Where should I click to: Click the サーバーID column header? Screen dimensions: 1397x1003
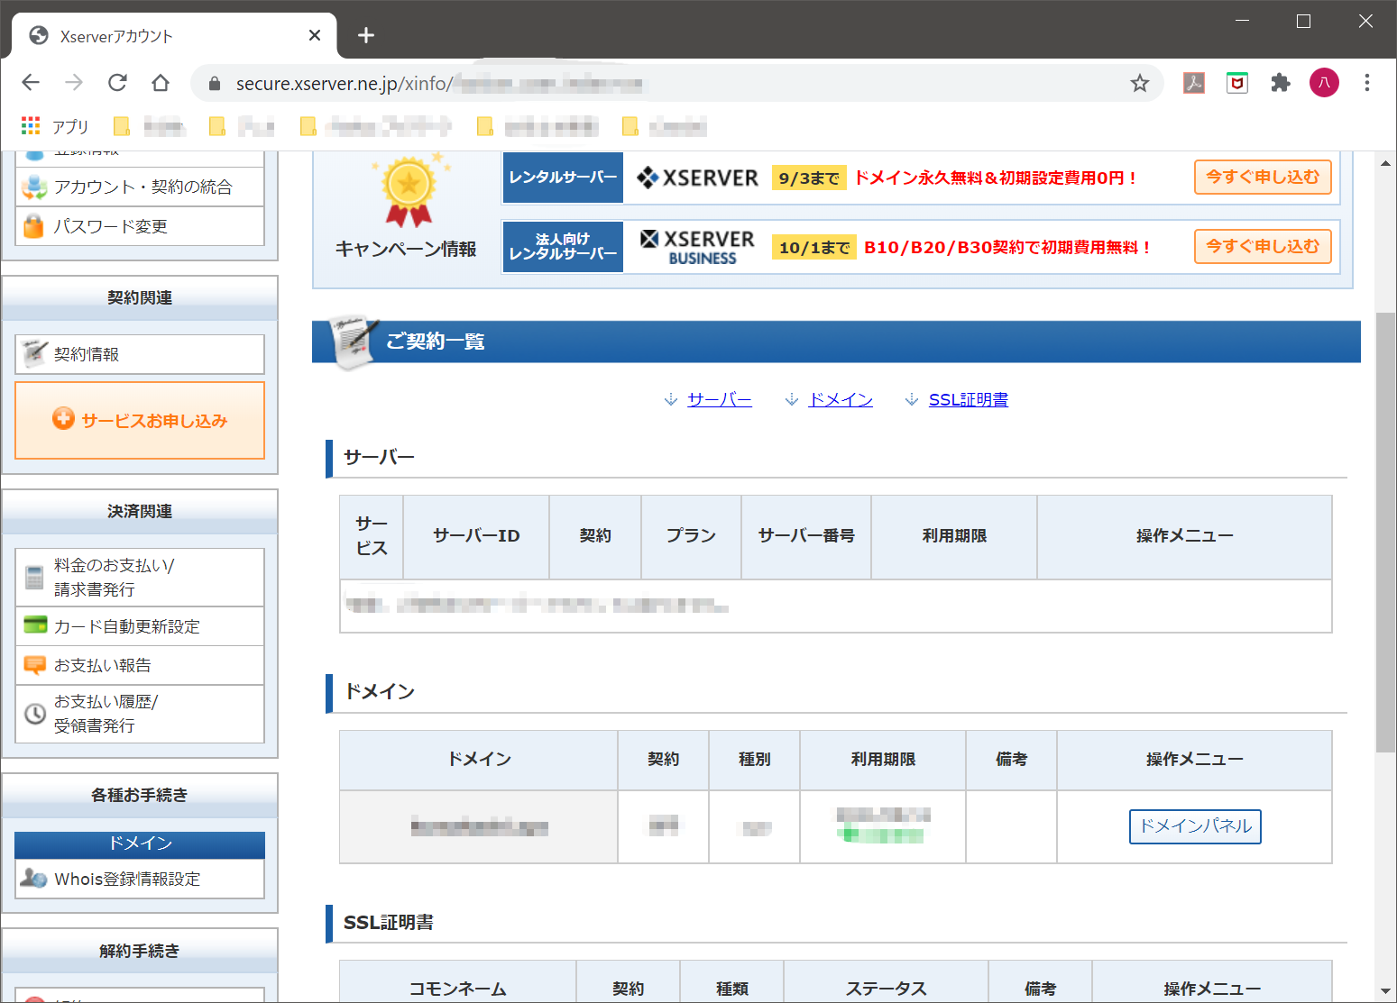coord(476,536)
